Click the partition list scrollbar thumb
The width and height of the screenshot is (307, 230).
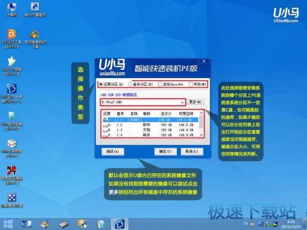click(x=201, y=122)
